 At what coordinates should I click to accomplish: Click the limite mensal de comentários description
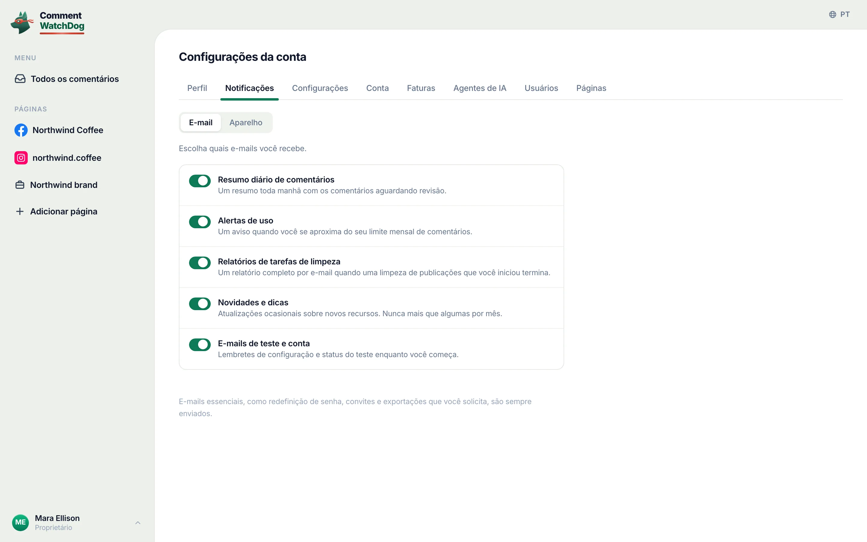click(345, 232)
